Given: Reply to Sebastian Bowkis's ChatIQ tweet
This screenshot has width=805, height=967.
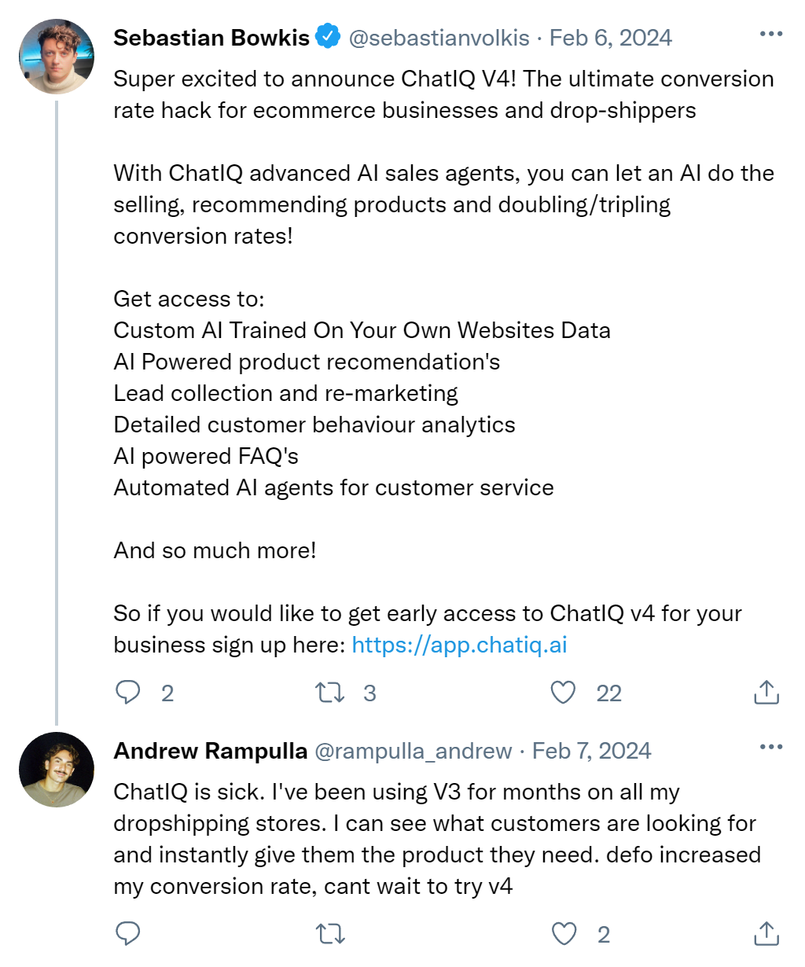Looking at the screenshot, I should click(128, 693).
